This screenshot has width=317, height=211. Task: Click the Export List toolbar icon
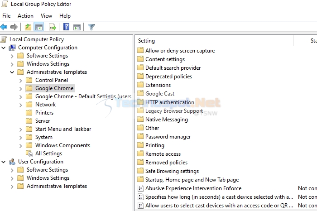pos(53,27)
